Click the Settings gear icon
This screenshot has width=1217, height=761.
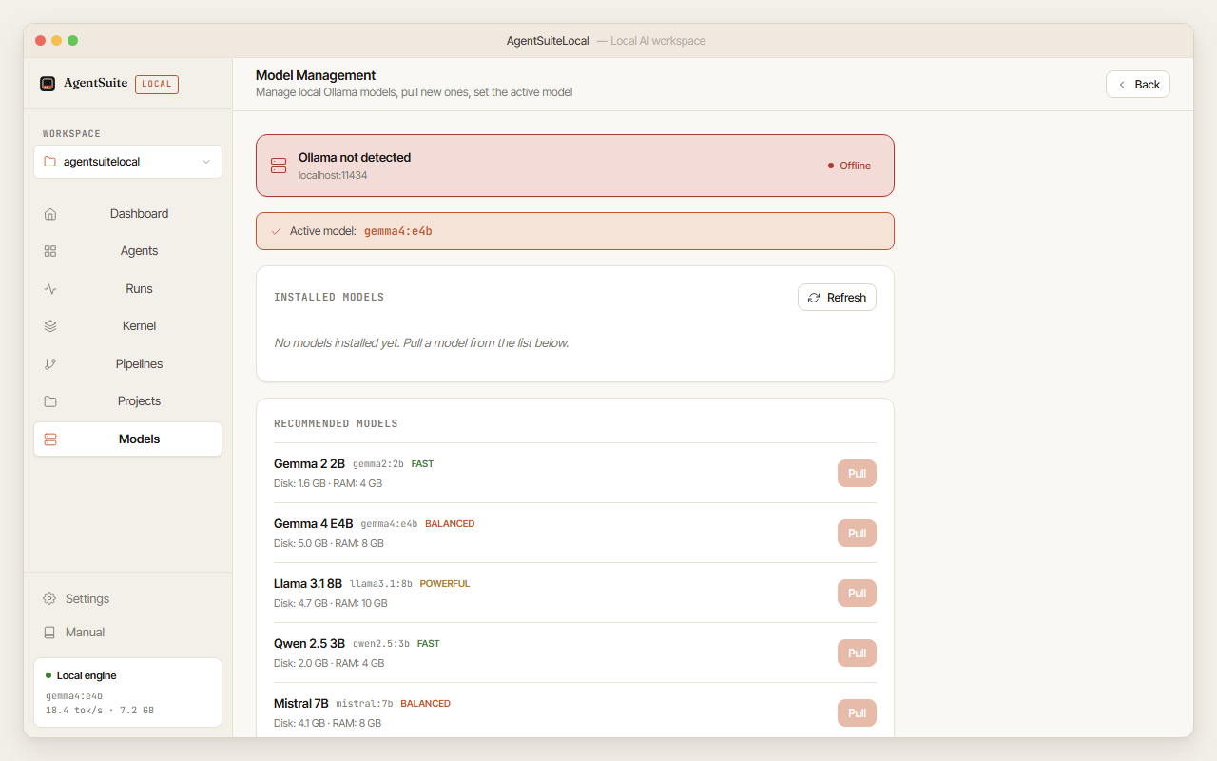point(49,599)
